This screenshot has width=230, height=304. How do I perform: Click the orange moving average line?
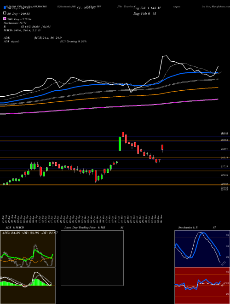pos(109,97)
